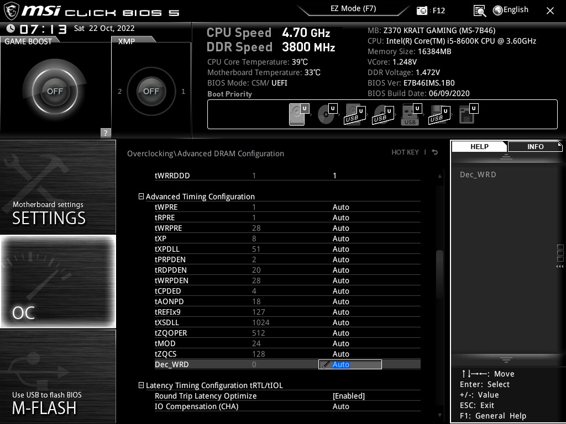This screenshot has height=424, width=566.
Task: Select the tWRPDEN row
Action: click(x=287, y=280)
